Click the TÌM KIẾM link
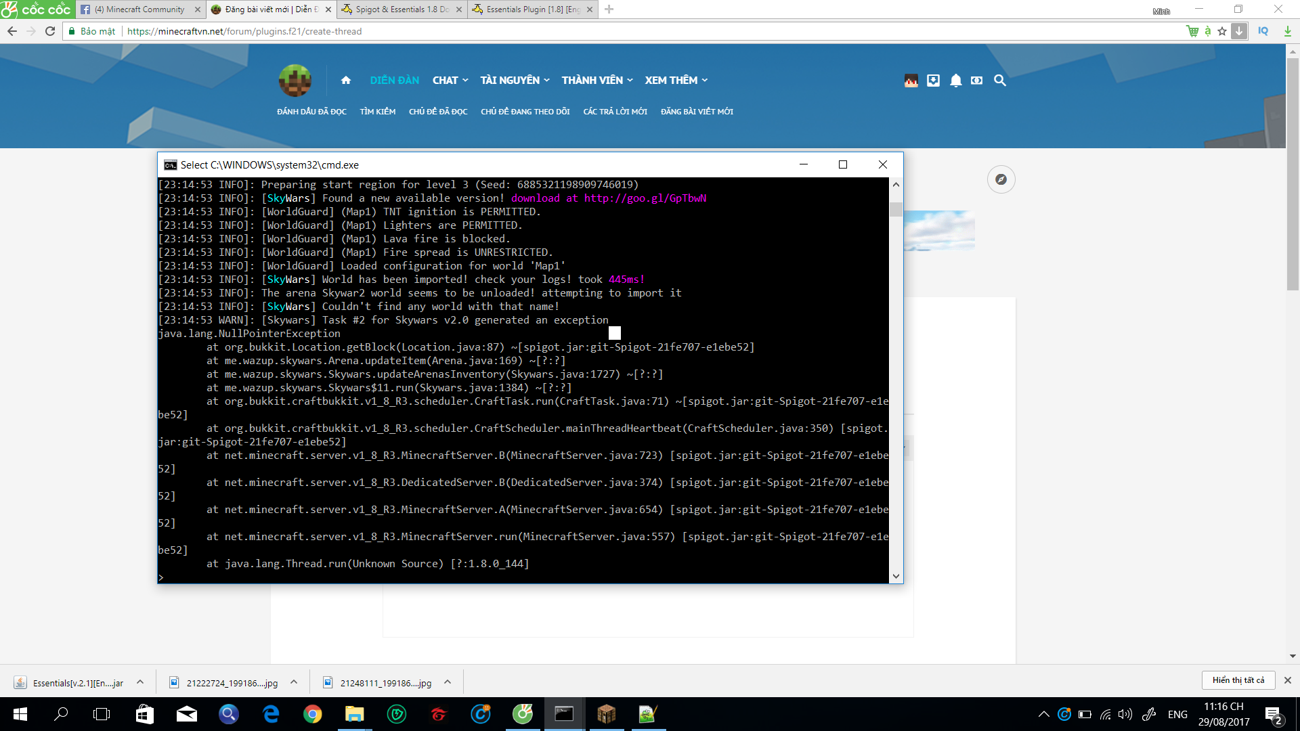Viewport: 1300px width, 731px height. (377, 112)
